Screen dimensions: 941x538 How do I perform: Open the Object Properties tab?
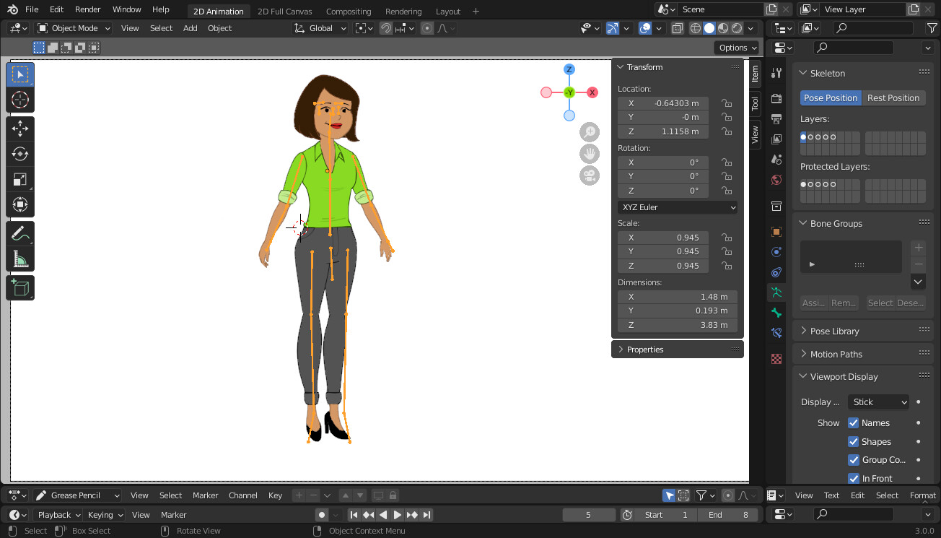[x=776, y=231]
